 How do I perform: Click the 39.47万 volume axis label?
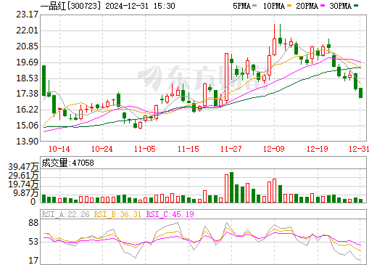[x=23, y=167]
